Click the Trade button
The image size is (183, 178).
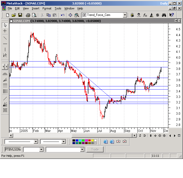pos(95,149)
